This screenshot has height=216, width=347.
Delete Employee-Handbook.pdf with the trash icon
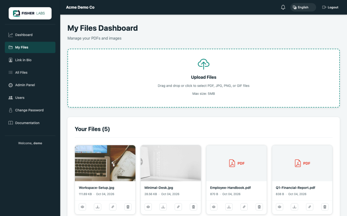[259, 207]
